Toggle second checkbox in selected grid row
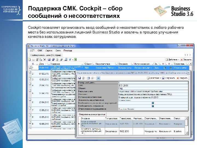 pyautogui.click(x=171, y=68)
